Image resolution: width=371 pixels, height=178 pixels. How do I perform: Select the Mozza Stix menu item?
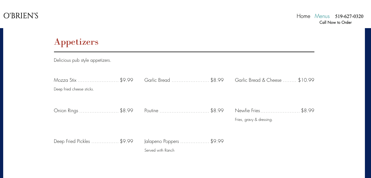click(65, 80)
